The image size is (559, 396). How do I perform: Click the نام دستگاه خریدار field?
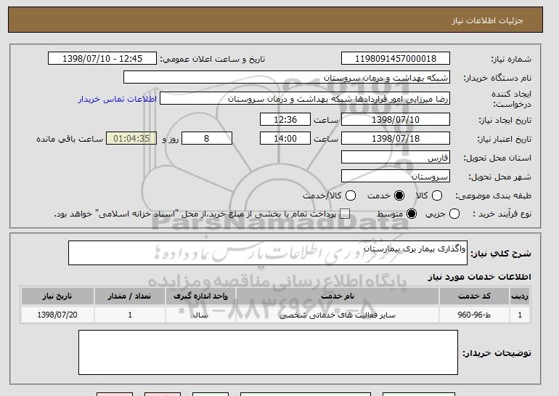click(x=287, y=78)
